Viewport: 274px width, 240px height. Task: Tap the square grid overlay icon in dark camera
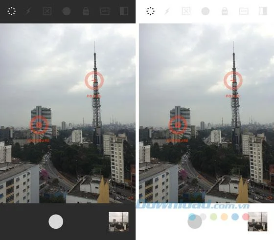pos(47,11)
